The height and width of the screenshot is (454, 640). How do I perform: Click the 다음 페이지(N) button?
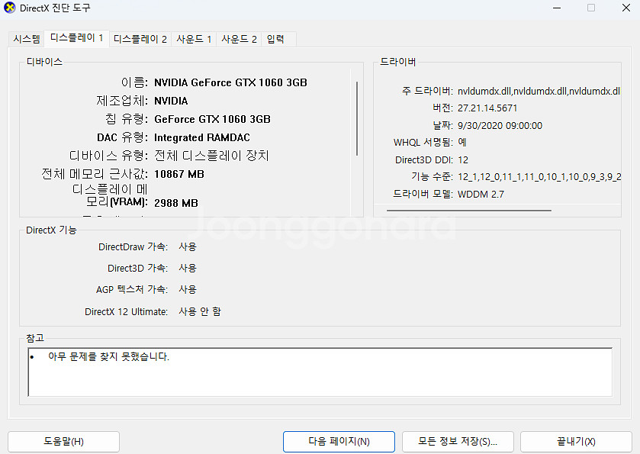click(x=339, y=441)
